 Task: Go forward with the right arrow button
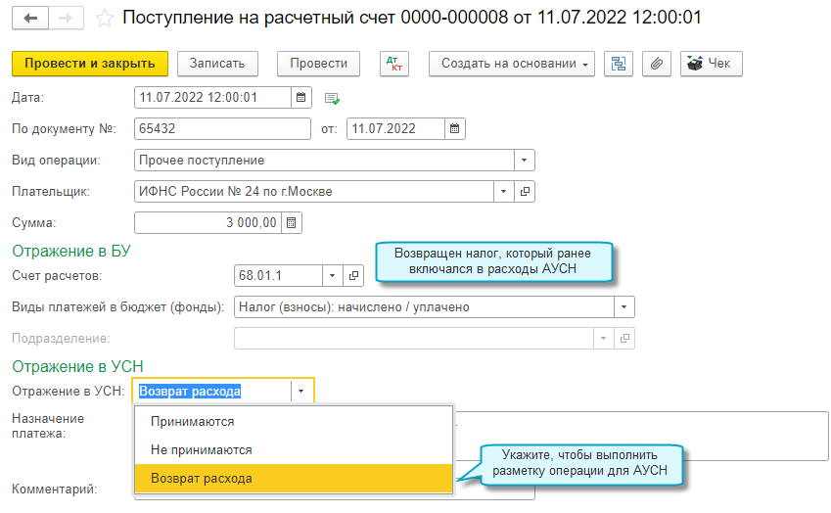click(x=66, y=19)
